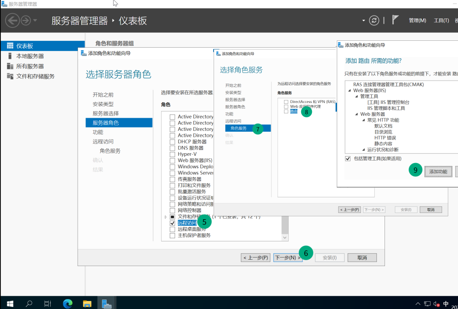
Task: Go back with the header back arrow
Action: [x=12, y=21]
